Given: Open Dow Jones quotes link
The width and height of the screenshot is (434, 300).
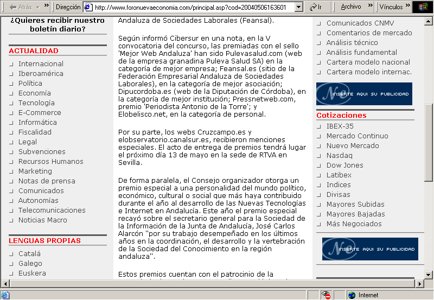Looking at the screenshot, I should [344, 165].
